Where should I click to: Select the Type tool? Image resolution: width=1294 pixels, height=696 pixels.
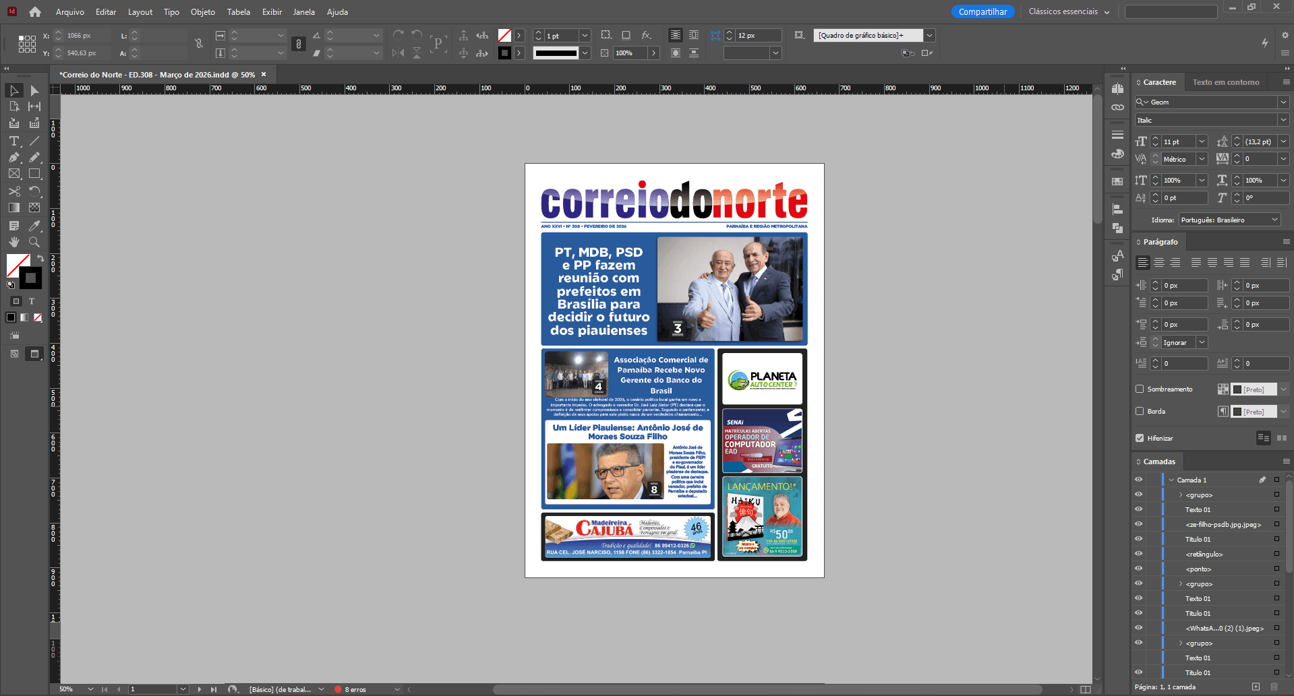coord(14,141)
